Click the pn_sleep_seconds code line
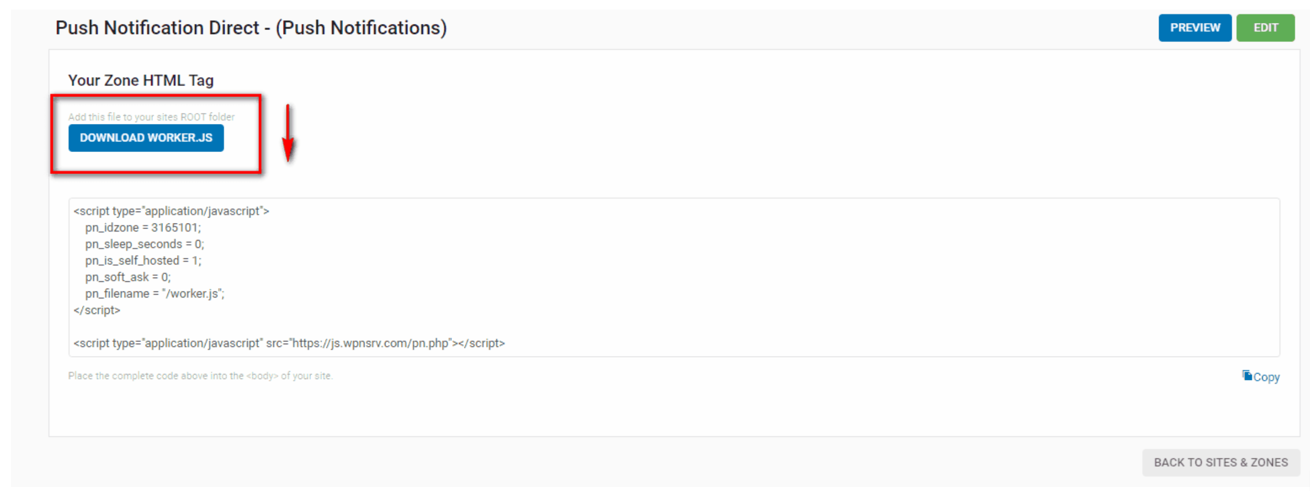The image size is (1310, 491). pos(144,244)
